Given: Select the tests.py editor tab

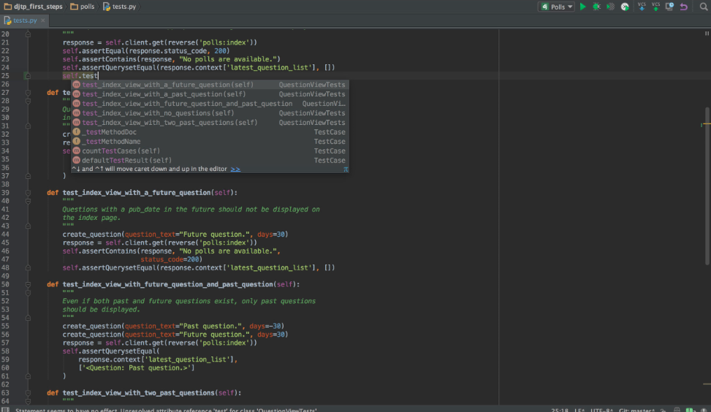Looking at the screenshot, I should click(25, 20).
